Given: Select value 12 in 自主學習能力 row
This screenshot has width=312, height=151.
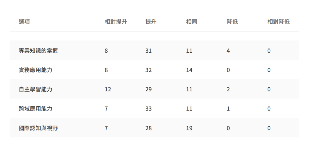Looking at the screenshot, I should (108, 90).
